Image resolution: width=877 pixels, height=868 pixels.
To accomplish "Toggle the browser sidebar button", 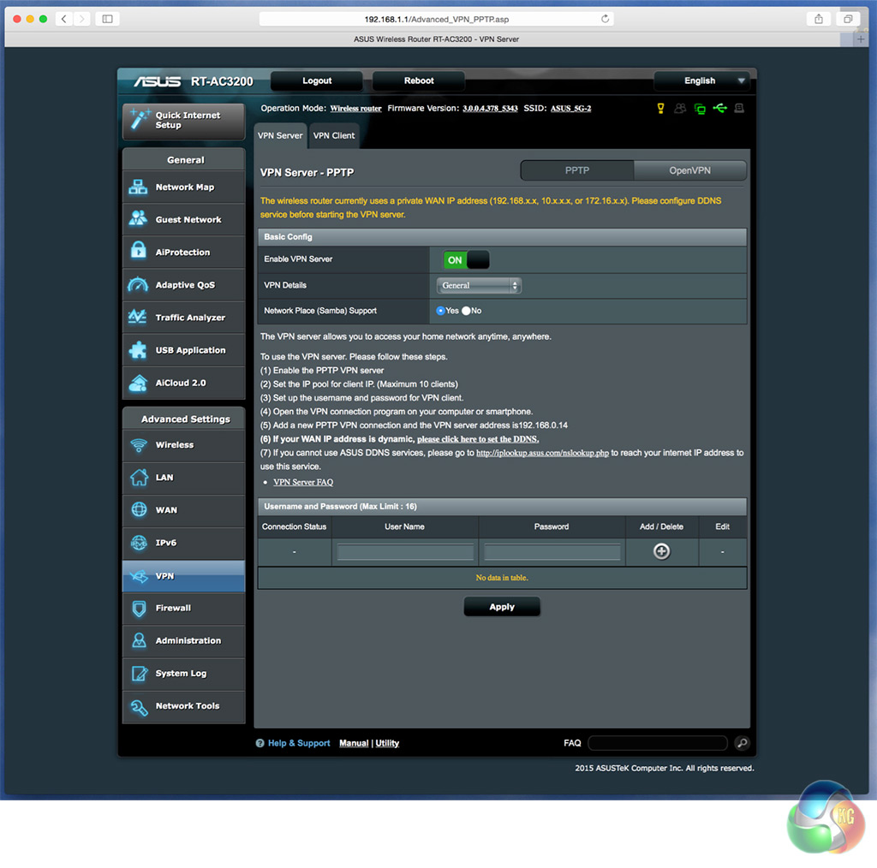I will (107, 19).
